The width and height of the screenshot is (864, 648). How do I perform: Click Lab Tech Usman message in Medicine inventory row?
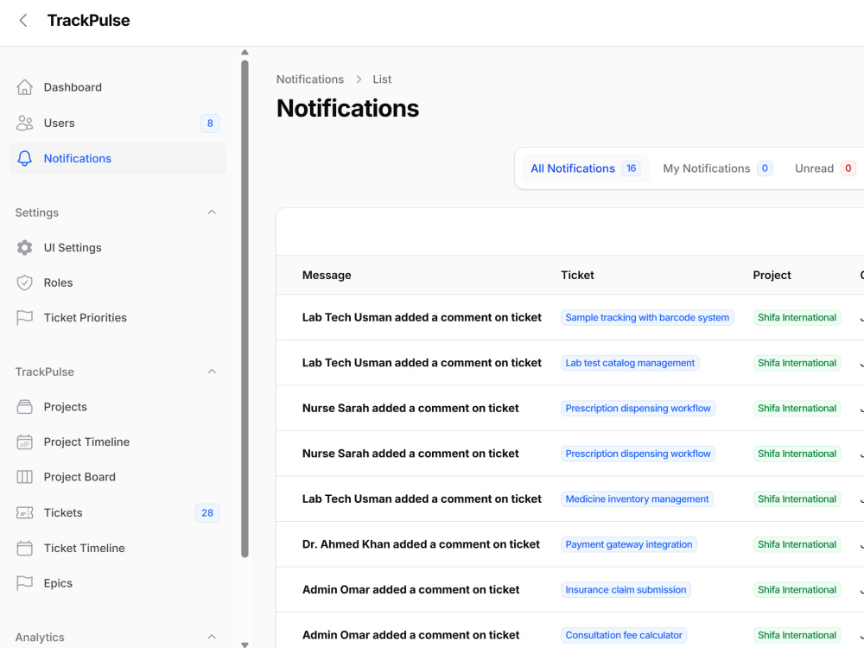[x=422, y=499]
